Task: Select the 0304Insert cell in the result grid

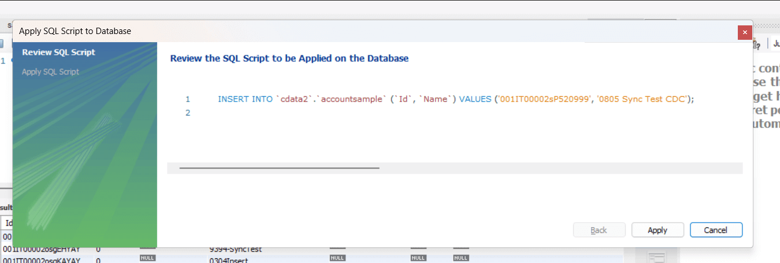Action: click(x=228, y=260)
